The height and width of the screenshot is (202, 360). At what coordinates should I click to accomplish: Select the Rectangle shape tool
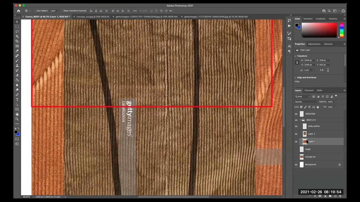point(17,109)
